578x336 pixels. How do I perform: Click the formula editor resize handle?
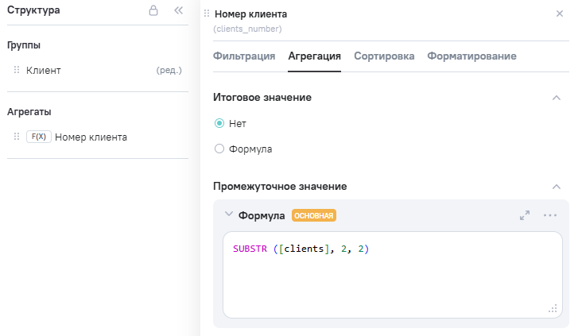pyautogui.click(x=552, y=309)
